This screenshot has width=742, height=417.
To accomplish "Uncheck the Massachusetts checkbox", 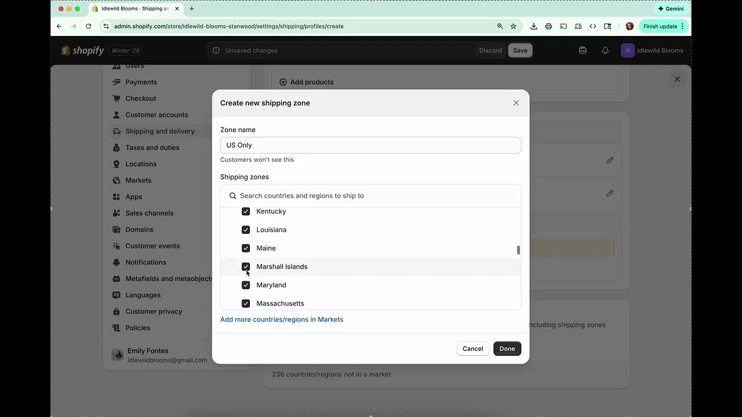I will pos(246,303).
